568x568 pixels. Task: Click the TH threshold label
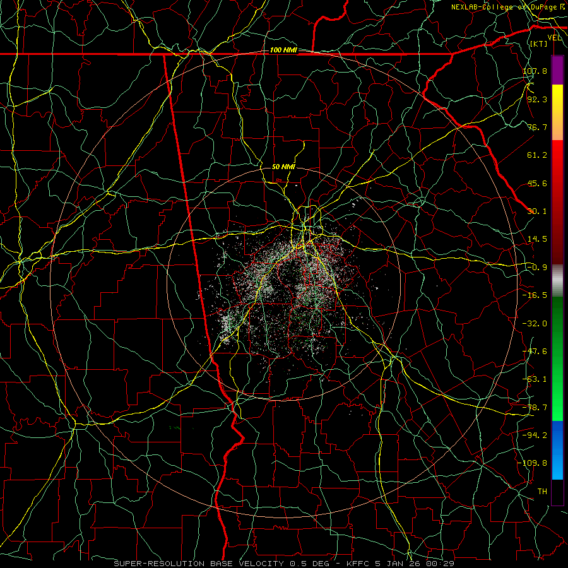pyautogui.click(x=542, y=492)
